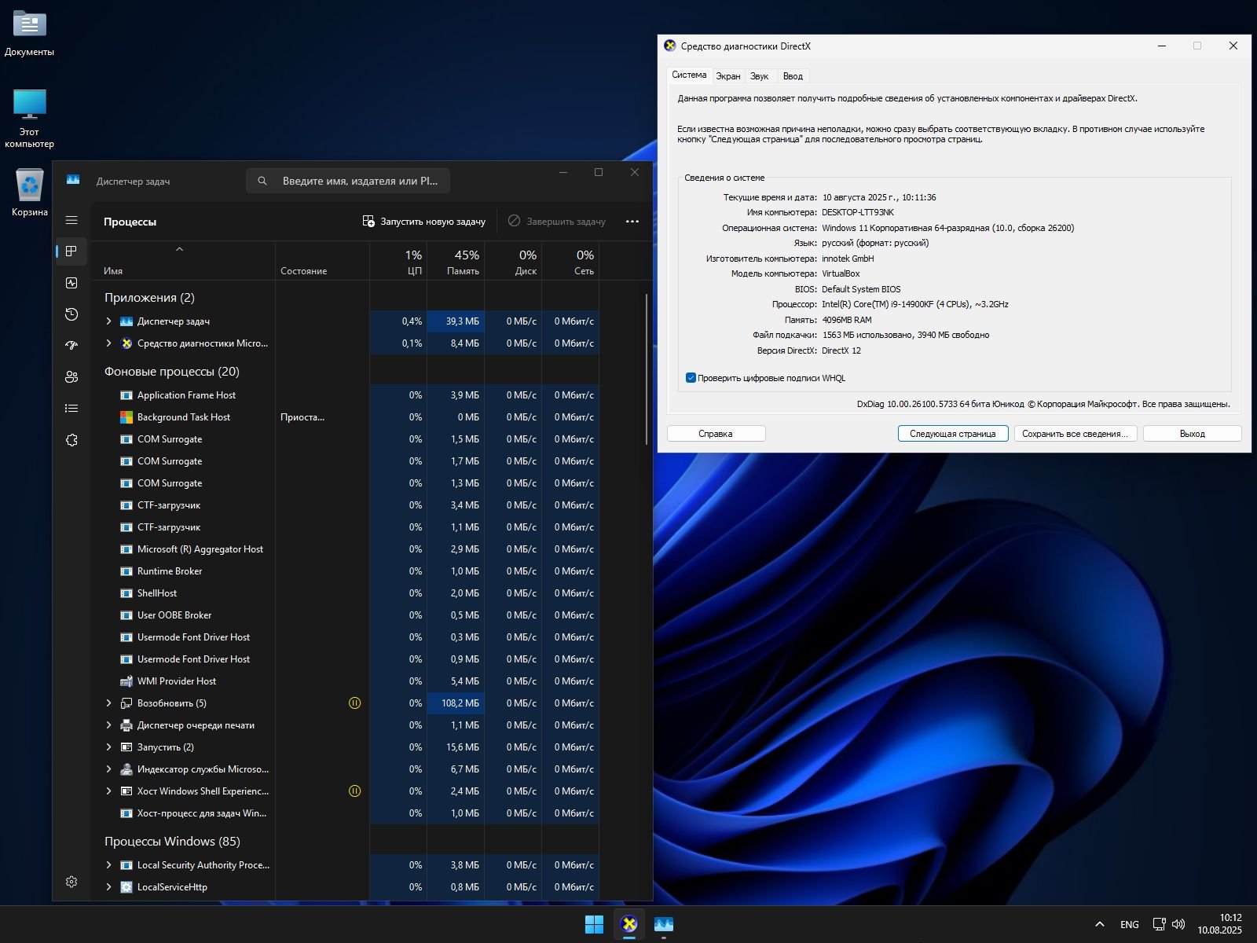Image resolution: width=1257 pixels, height=943 pixels.
Task: Click Запустить новую задачу button
Action: click(x=424, y=222)
